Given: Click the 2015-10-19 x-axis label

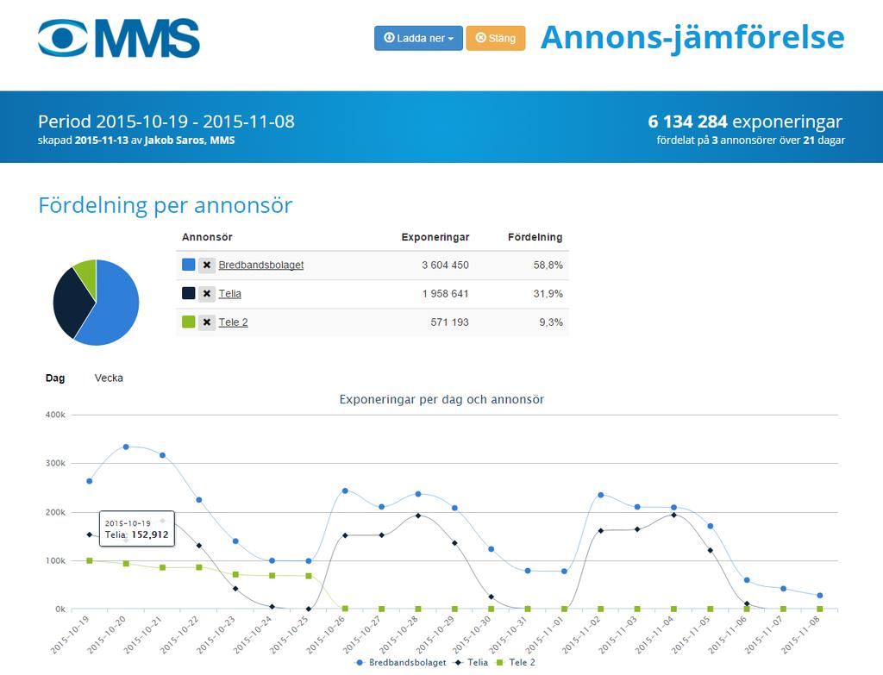Looking at the screenshot, I should pyautogui.click(x=70, y=634).
